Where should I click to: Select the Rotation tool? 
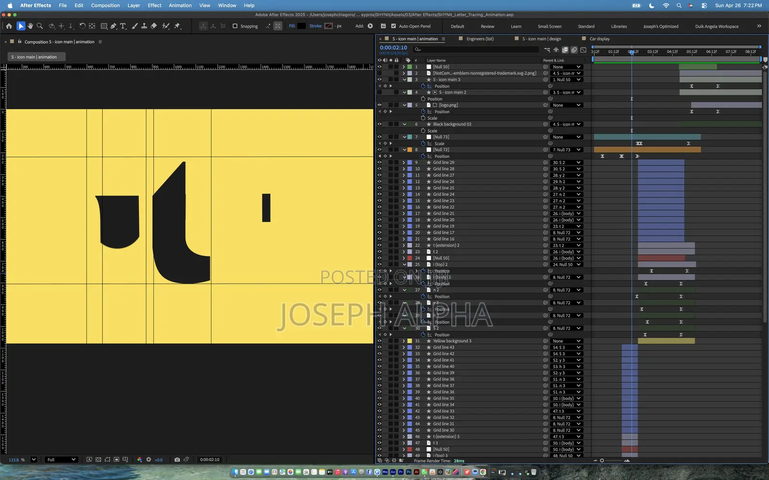pyautogui.click(x=82, y=26)
